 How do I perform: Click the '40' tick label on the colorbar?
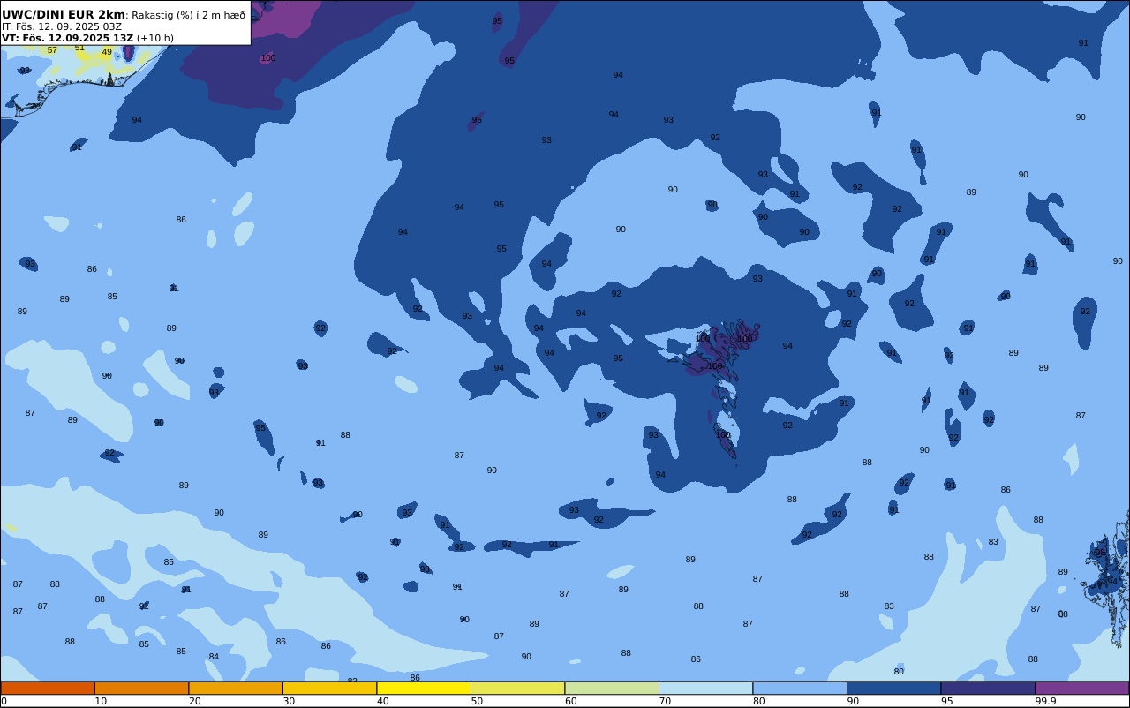click(383, 701)
